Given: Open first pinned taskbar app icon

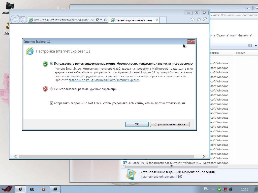Looking at the screenshot, I should (20, 189).
